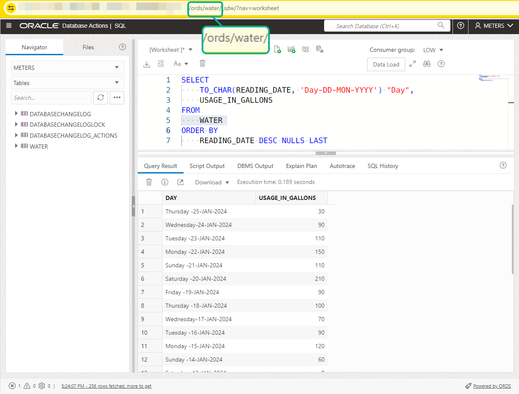Open help icon in output tabs row

click(503, 165)
